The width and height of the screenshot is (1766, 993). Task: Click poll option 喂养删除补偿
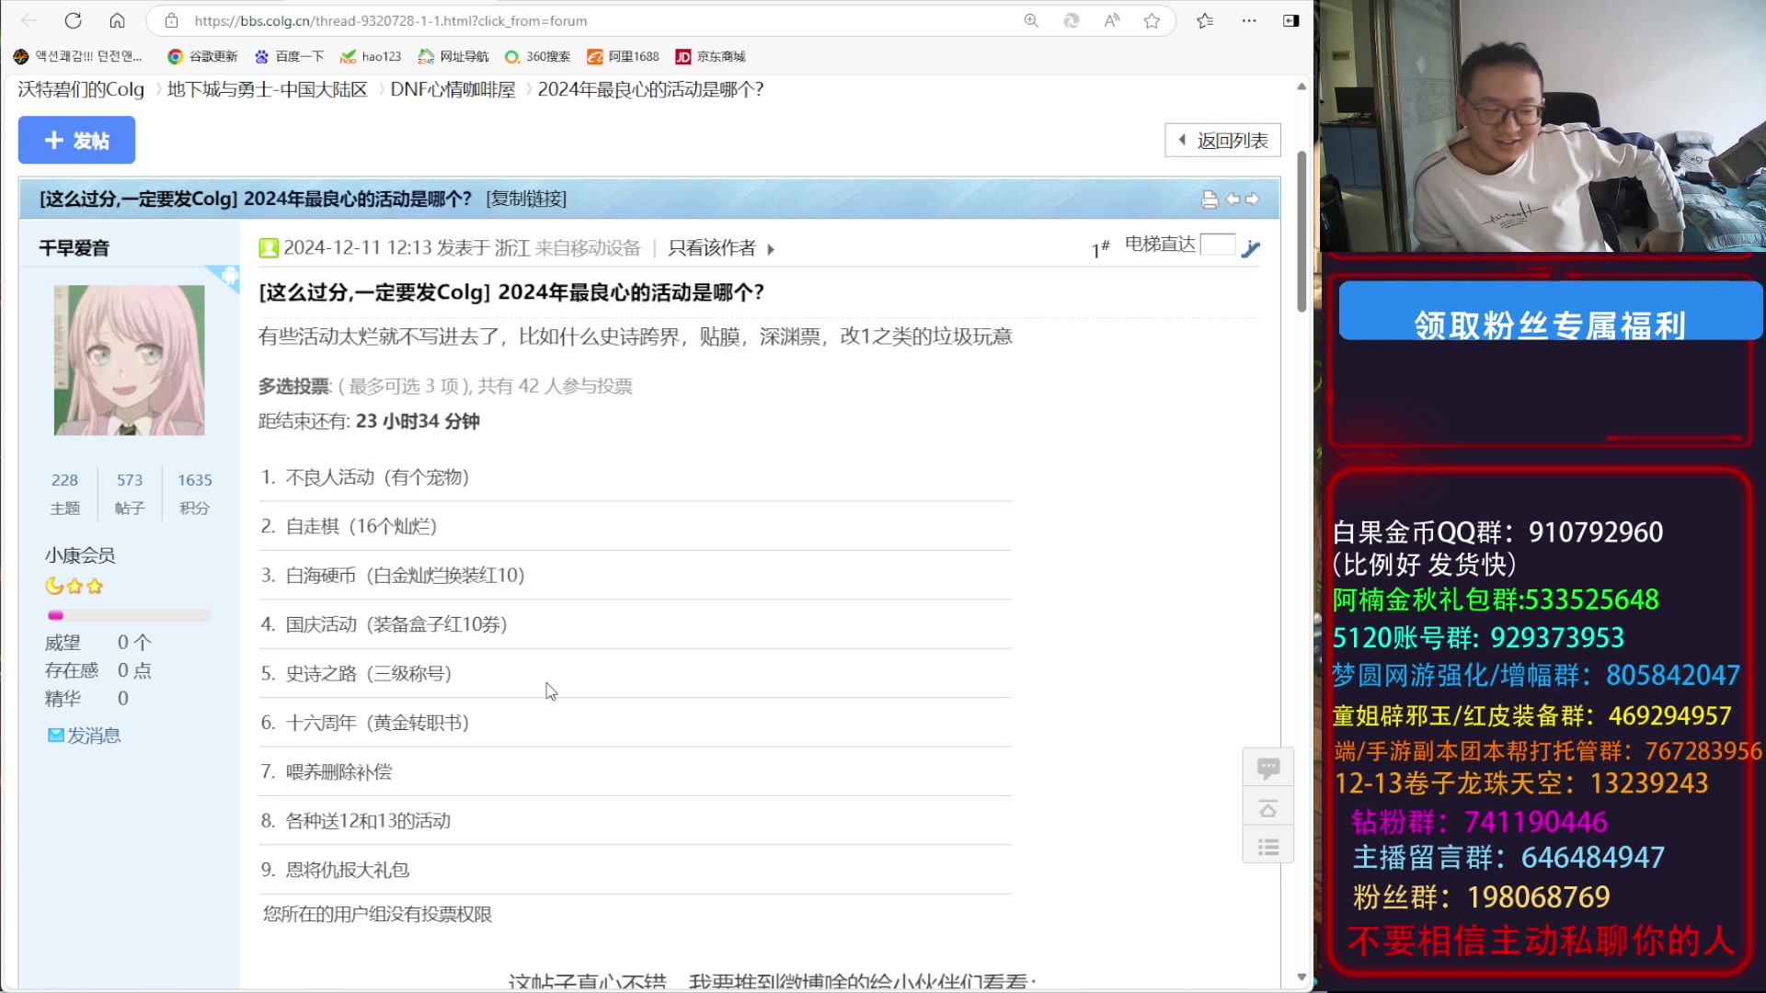[338, 771]
